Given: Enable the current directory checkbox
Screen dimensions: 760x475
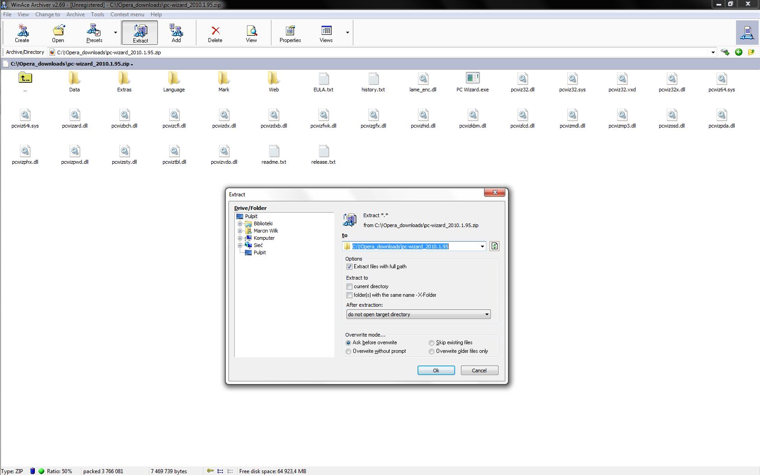Looking at the screenshot, I should coord(349,287).
